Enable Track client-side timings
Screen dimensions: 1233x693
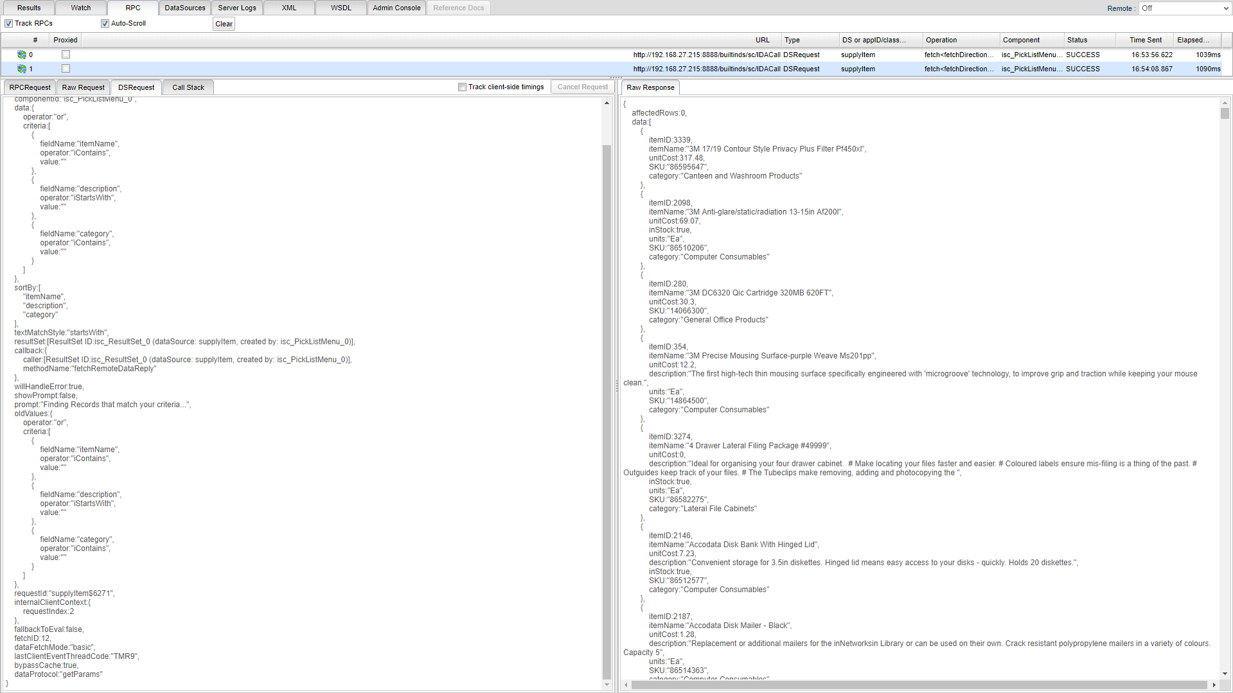[x=462, y=87]
